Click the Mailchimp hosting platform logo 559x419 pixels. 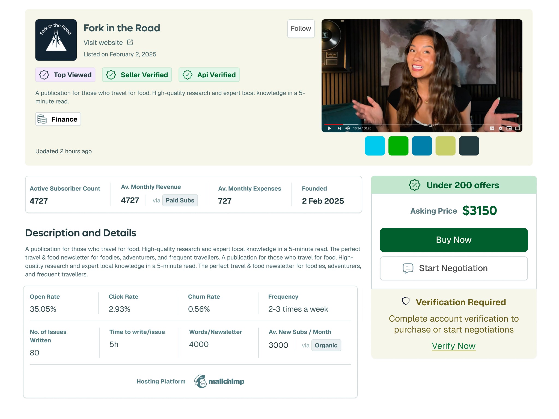pos(219,381)
